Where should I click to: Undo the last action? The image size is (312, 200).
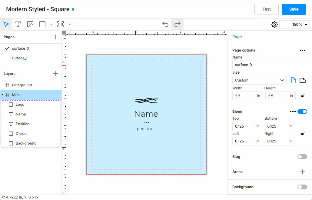[165, 25]
